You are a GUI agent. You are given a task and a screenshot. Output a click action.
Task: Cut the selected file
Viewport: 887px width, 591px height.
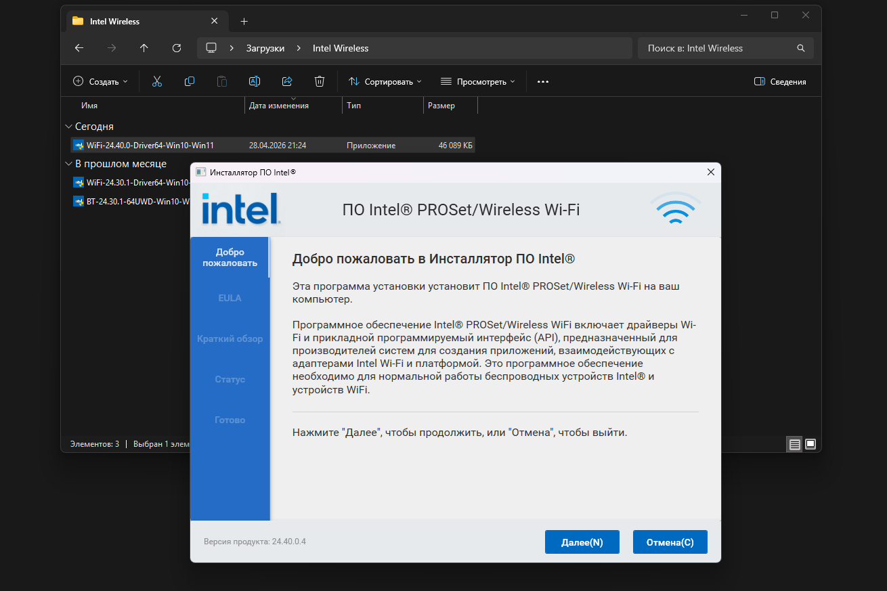[157, 81]
